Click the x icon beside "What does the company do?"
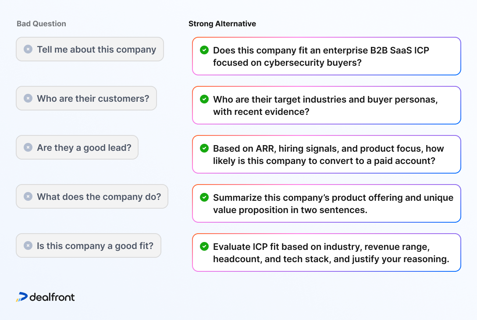The width and height of the screenshot is (477, 320). tap(28, 197)
